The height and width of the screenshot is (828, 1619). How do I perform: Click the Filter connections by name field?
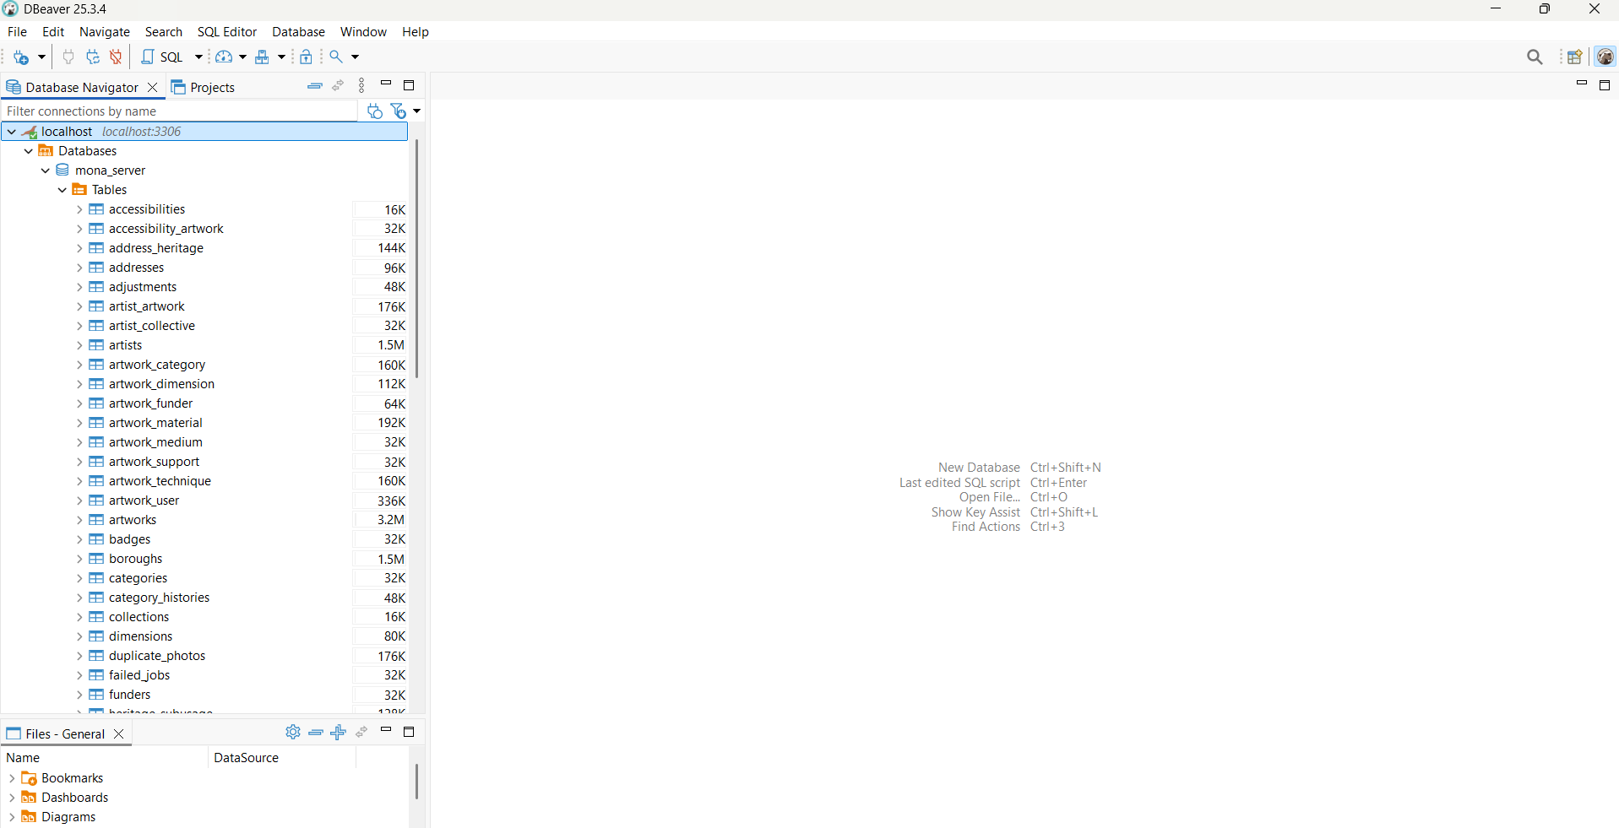click(x=179, y=111)
